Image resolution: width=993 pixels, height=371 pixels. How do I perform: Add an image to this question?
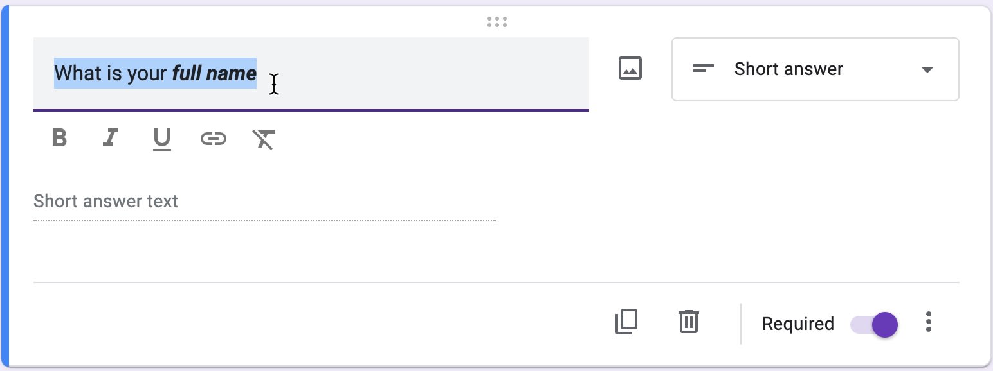(630, 68)
